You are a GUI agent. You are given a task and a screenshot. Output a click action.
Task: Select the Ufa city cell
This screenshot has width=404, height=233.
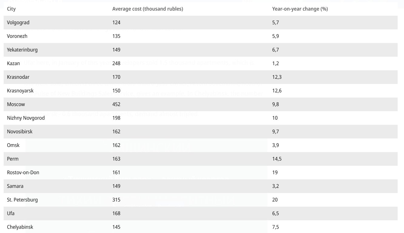pyautogui.click(x=11, y=213)
